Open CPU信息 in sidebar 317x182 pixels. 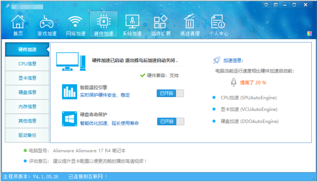(27, 64)
